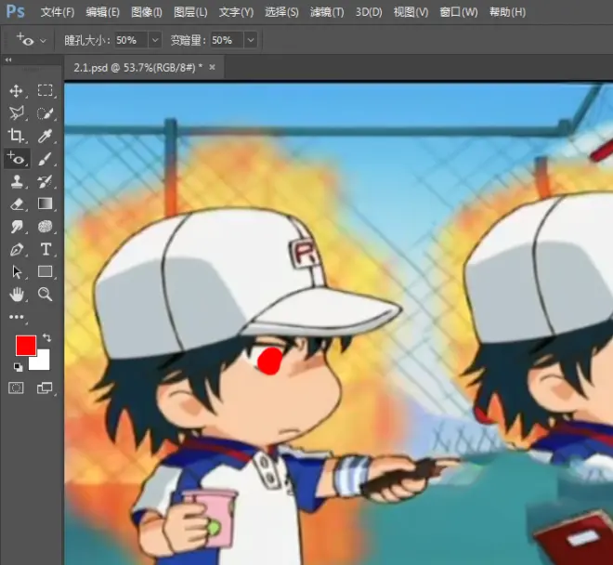This screenshot has width=613, height=565.
Task: Select the Rectangle shape tool
Action: (45, 271)
